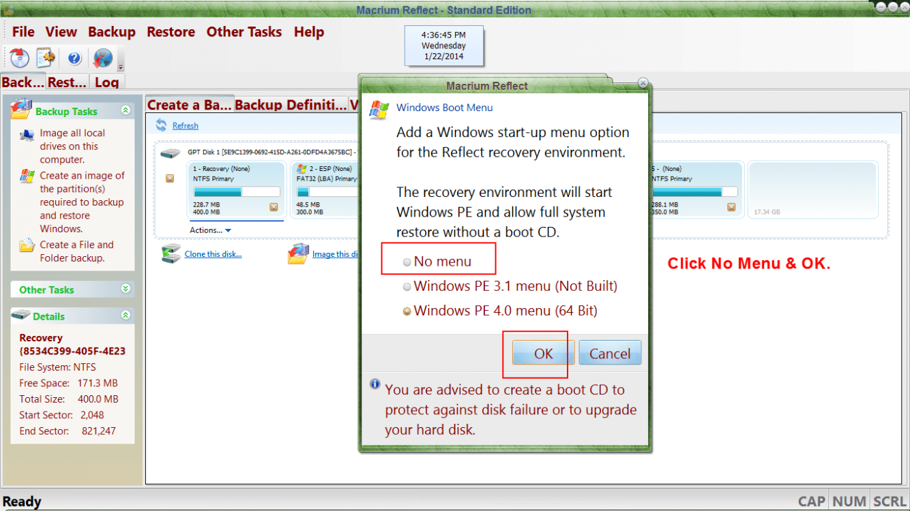Click the rescue media disc toolbar icon

[20, 59]
